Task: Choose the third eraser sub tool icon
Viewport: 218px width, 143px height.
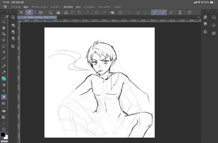Action: coord(13,39)
